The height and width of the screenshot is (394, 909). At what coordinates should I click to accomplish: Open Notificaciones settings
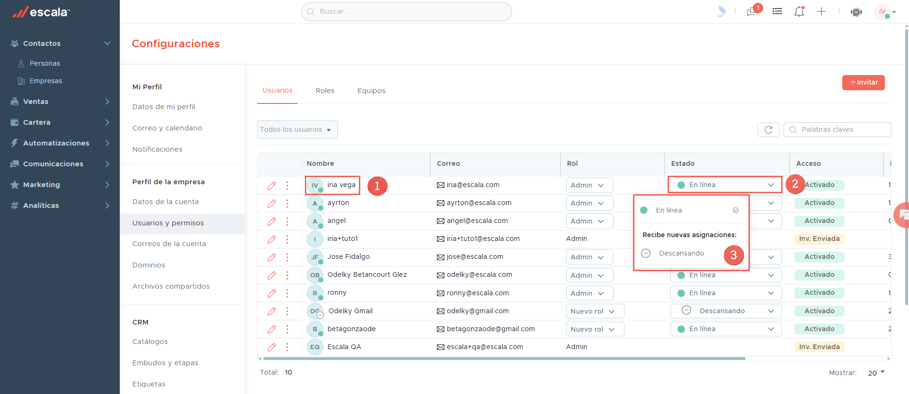157,149
